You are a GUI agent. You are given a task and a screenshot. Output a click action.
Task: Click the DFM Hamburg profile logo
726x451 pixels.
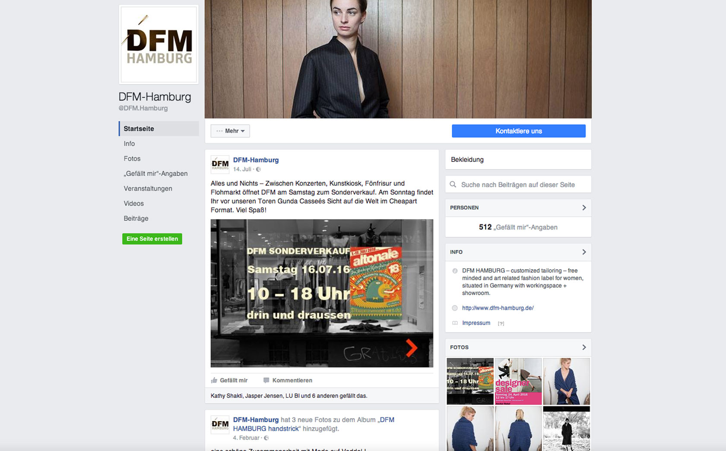click(159, 44)
